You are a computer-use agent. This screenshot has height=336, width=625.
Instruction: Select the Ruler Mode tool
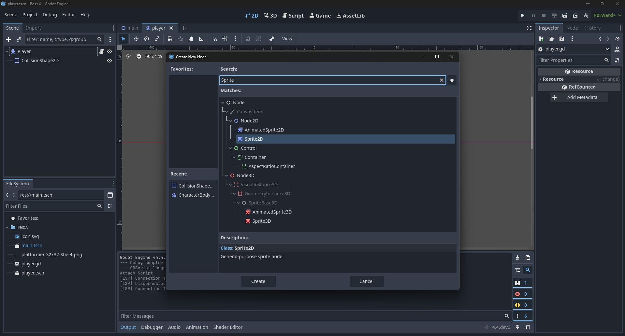pos(201,39)
